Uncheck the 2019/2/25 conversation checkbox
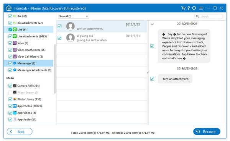Viewport: 230px width, 141px height. 59,26
